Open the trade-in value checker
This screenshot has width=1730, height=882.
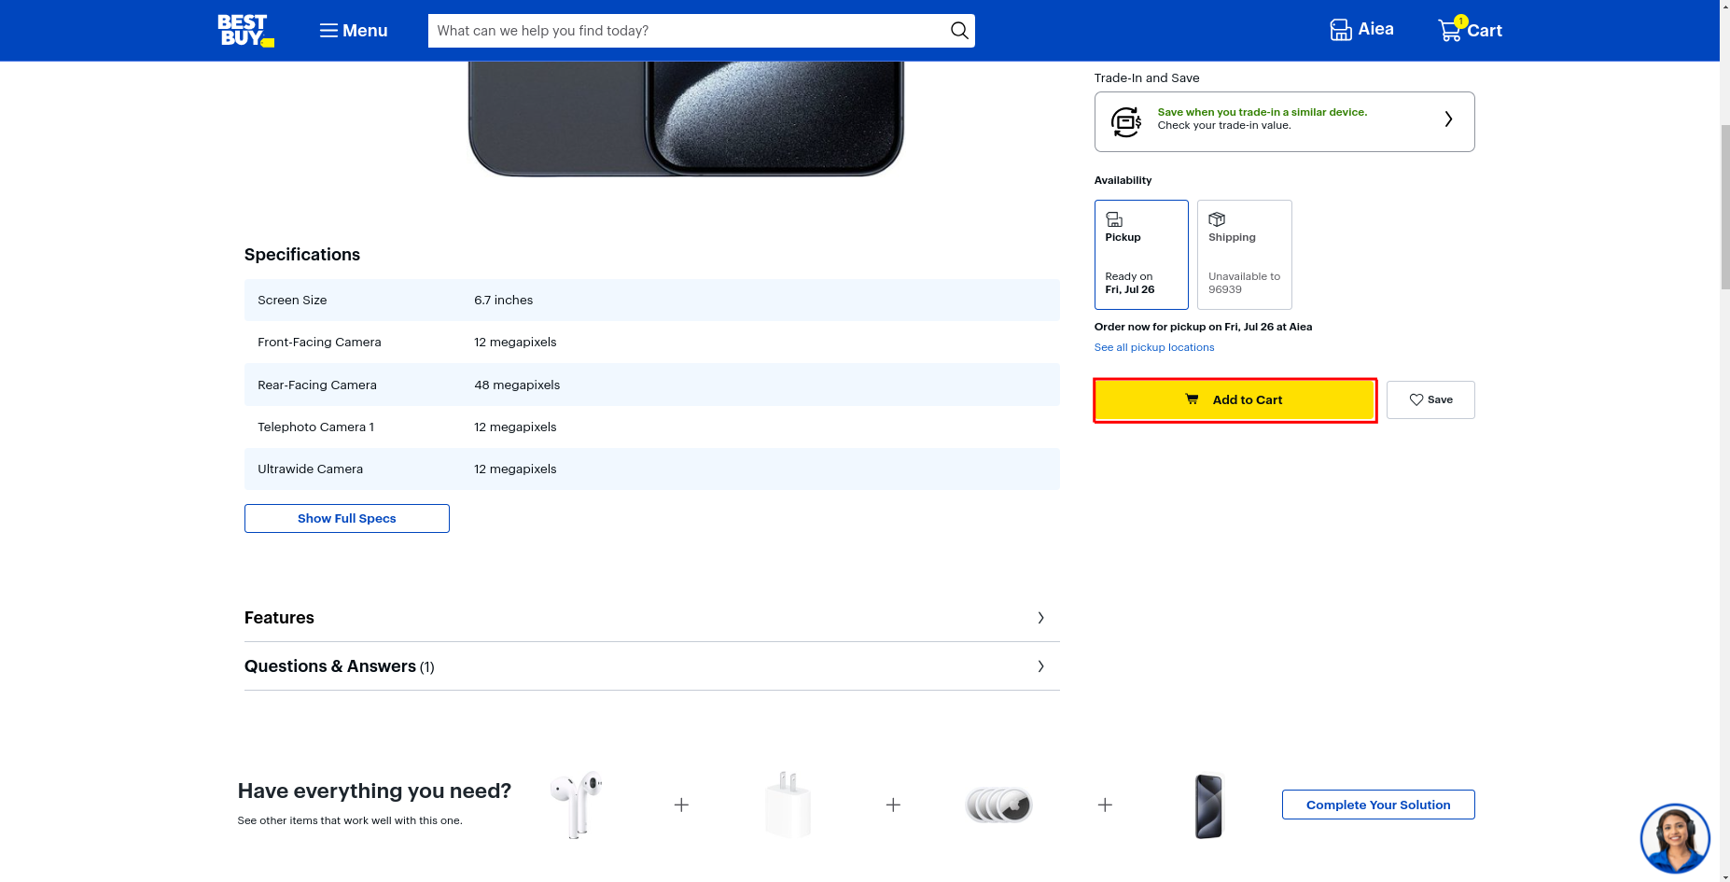point(1283,121)
